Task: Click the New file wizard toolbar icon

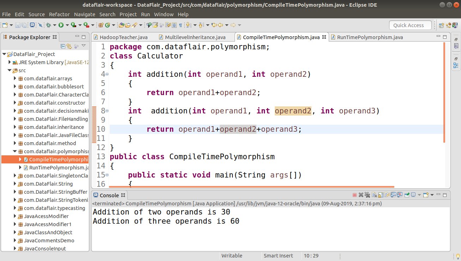Action: 5,25
